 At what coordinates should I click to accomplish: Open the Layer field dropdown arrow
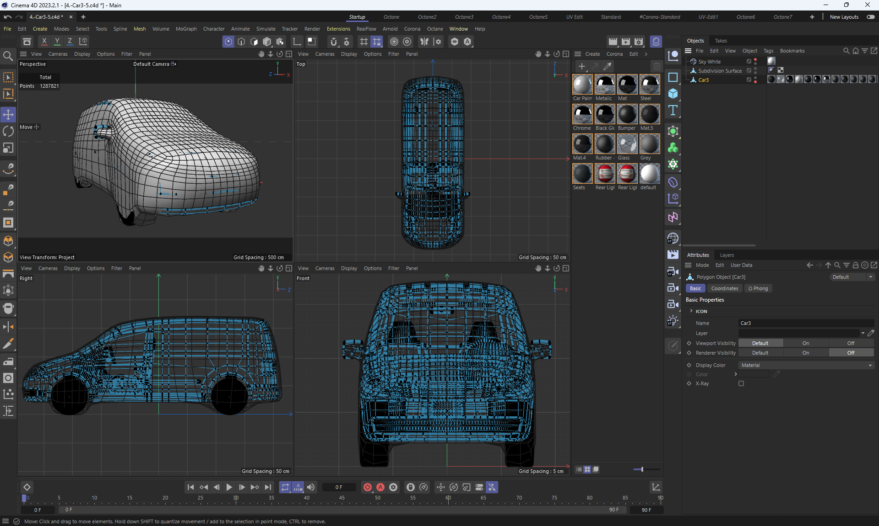(863, 333)
